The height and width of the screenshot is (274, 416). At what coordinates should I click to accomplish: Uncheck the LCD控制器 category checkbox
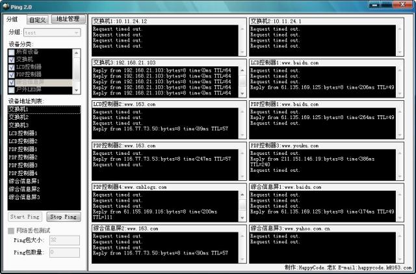point(12,67)
